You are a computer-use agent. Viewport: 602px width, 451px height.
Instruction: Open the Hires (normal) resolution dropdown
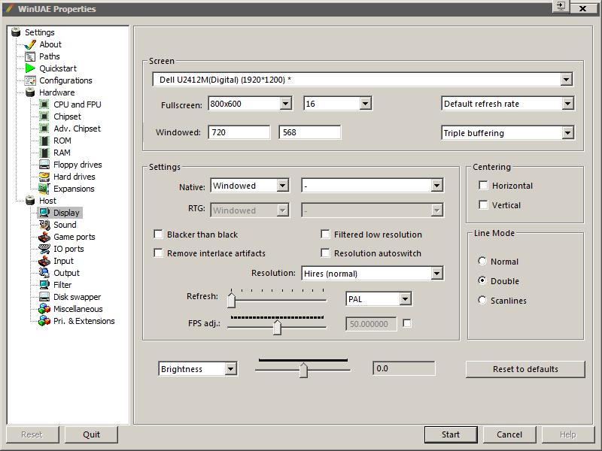(x=372, y=274)
